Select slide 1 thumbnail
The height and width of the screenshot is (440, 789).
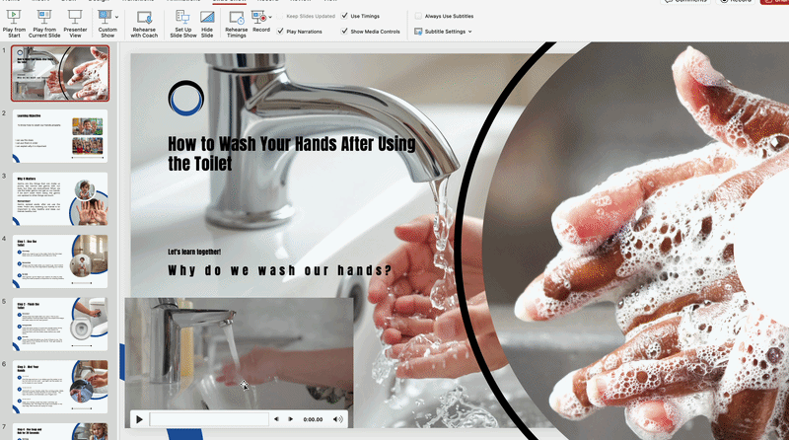point(60,74)
